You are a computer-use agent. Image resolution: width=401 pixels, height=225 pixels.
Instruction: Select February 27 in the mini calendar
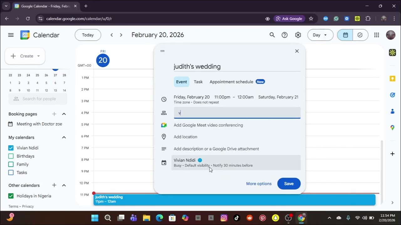pyautogui.click(x=55, y=75)
